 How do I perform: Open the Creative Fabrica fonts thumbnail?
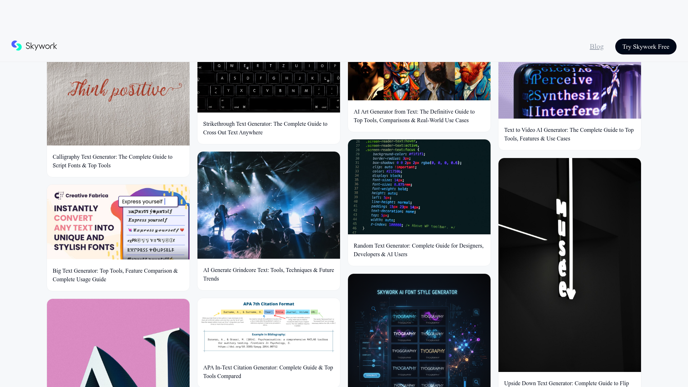118,222
